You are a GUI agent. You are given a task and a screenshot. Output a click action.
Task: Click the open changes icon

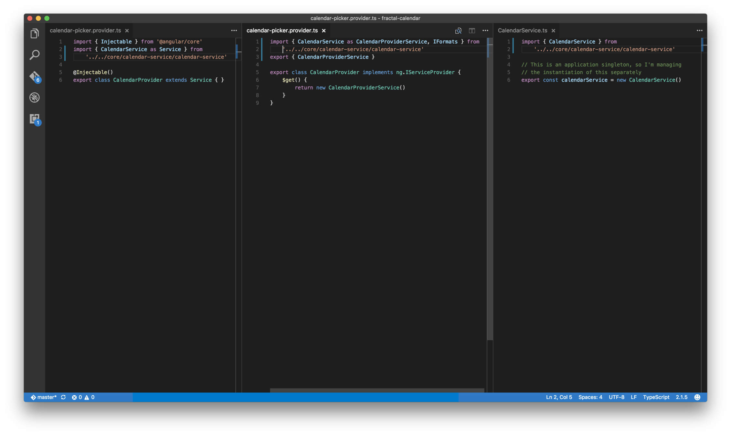click(458, 31)
